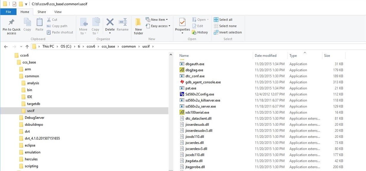Open Properties dropdown arrow in ribbon
This screenshot has height=171, width=366.
point(182,33)
